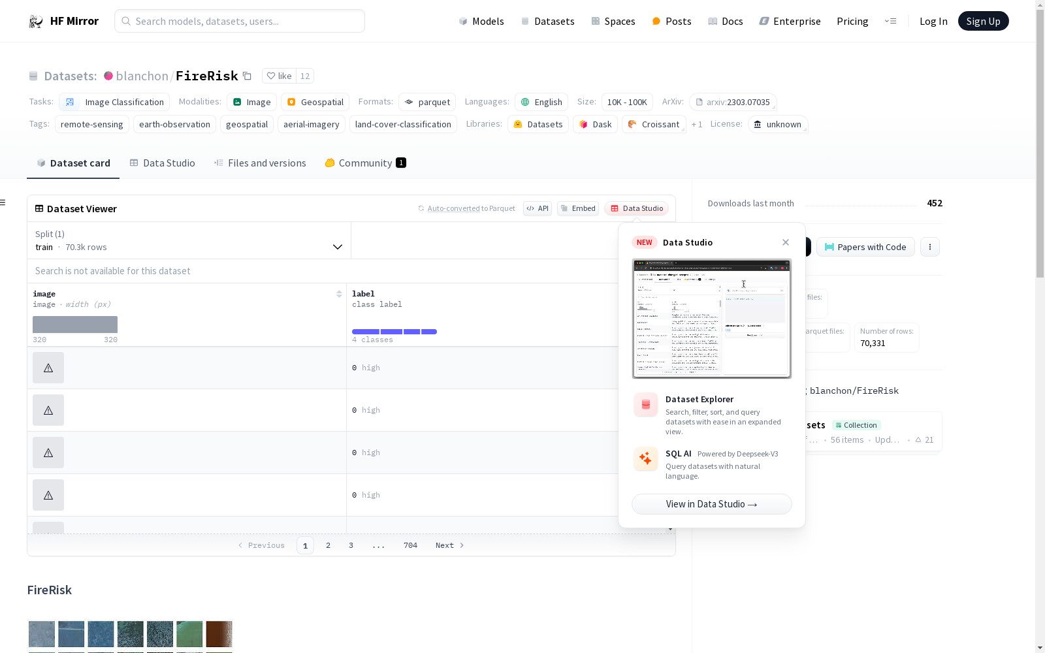Sort by image column sort arrows
The width and height of the screenshot is (1045, 653).
coord(339,294)
